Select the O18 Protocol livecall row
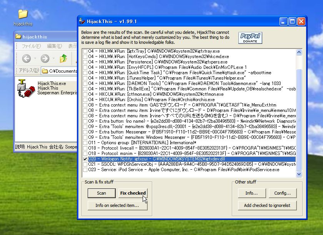This screenshot has height=235, width=323. 189,148
